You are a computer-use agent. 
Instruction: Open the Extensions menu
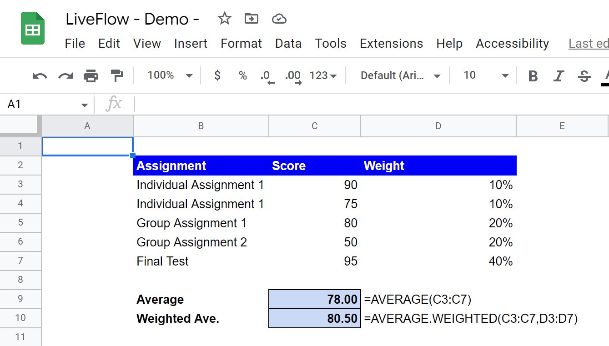coord(391,44)
